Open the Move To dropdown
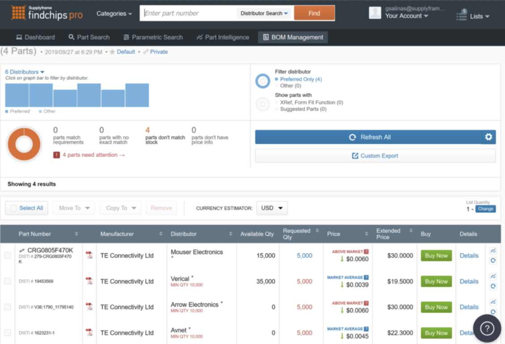The height and width of the screenshot is (344, 505). [74, 208]
